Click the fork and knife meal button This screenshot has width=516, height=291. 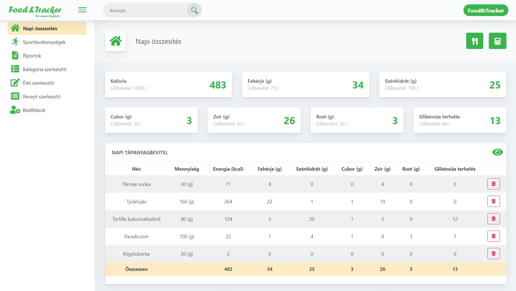pyautogui.click(x=475, y=41)
